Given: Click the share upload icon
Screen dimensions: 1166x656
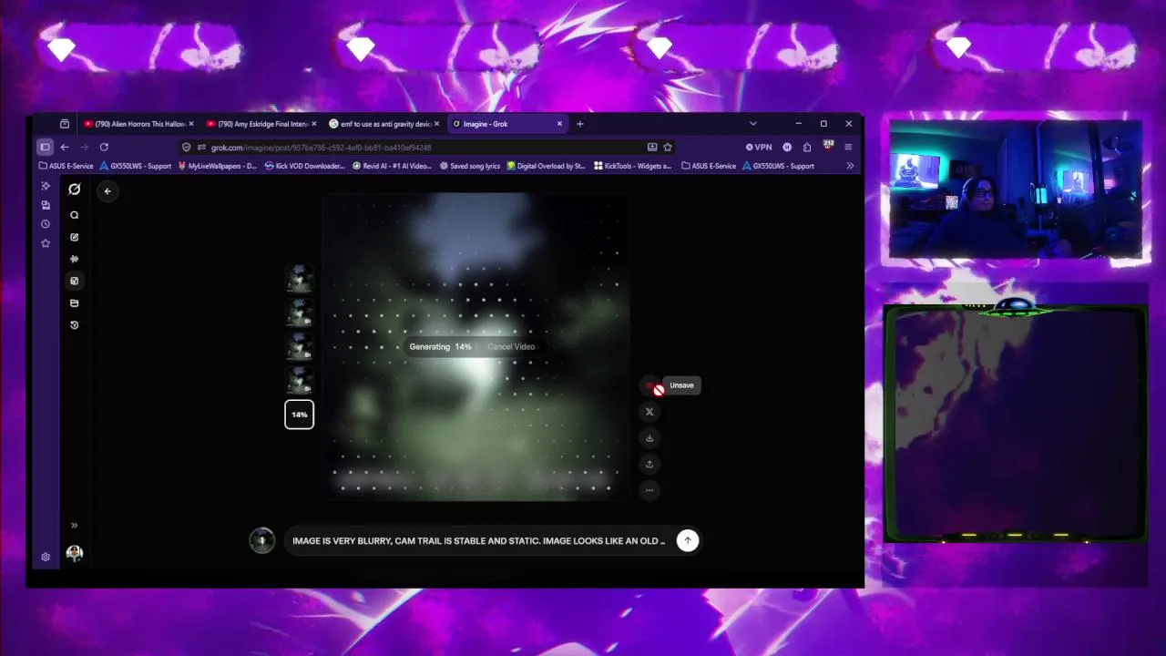Looking at the screenshot, I should click(x=649, y=464).
